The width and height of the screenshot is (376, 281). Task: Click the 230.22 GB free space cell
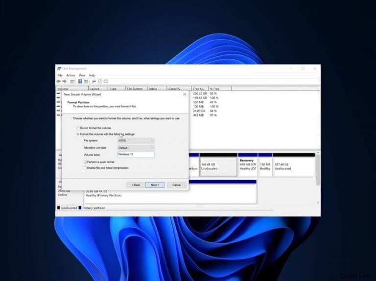(200, 94)
